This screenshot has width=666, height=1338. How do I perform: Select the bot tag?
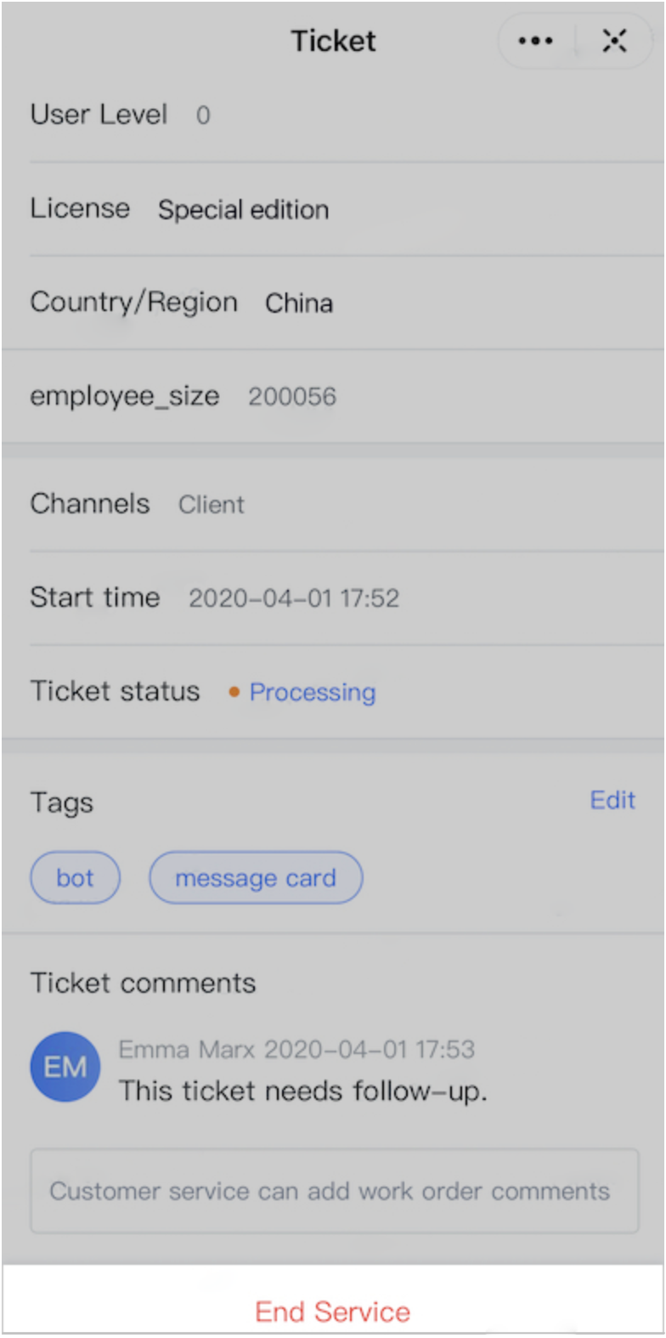pos(75,877)
